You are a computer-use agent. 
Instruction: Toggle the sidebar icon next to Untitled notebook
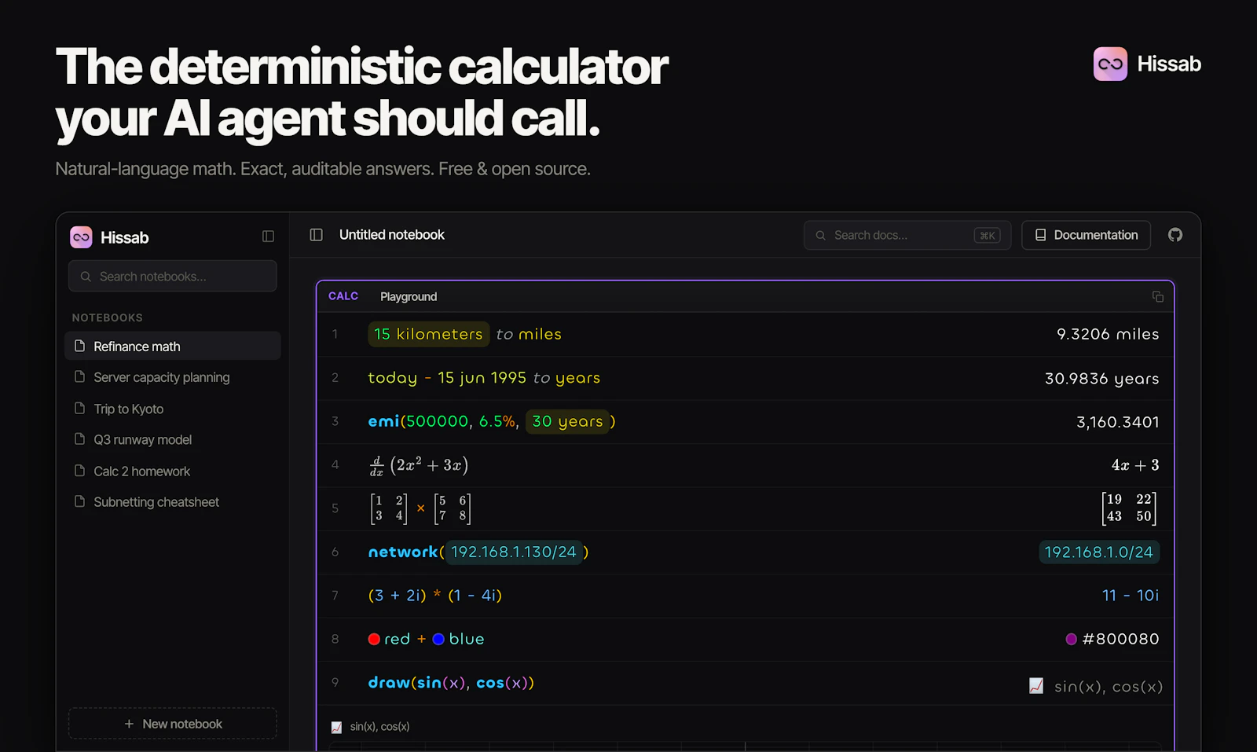pyautogui.click(x=317, y=235)
